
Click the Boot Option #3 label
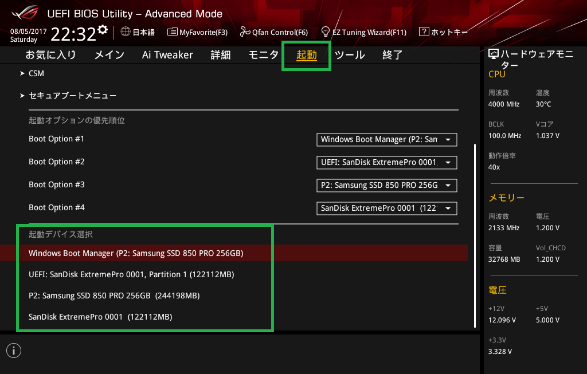coord(57,184)
